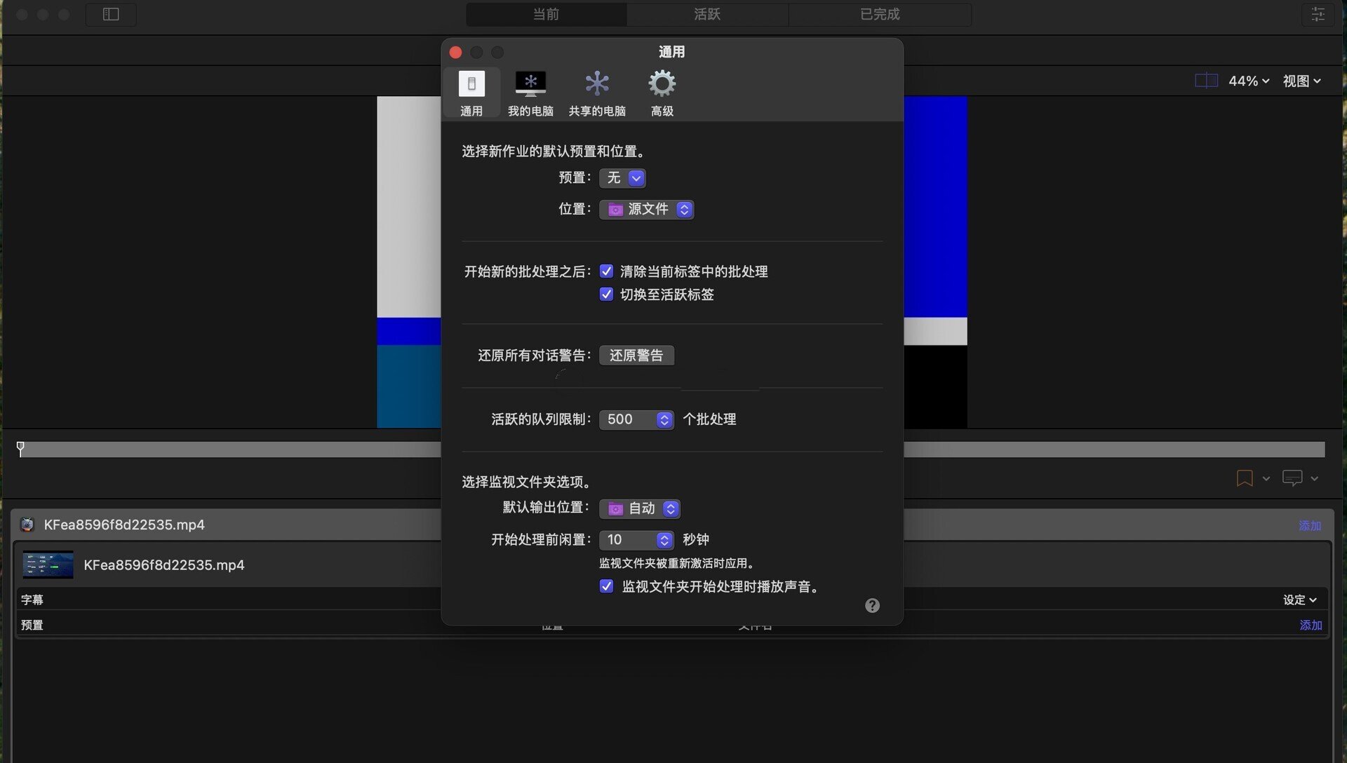Open the 我的电脑 preferences pane
This screenshot has height=763, width=1347.
point(530,93)
